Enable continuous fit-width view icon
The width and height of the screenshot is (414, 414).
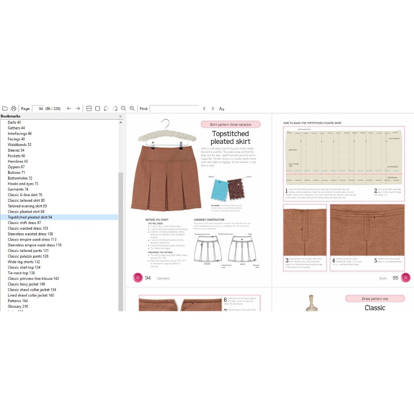pos(89,108)
